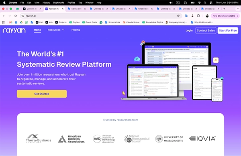Click the browser forward arrow

click(x=10, y=16)
